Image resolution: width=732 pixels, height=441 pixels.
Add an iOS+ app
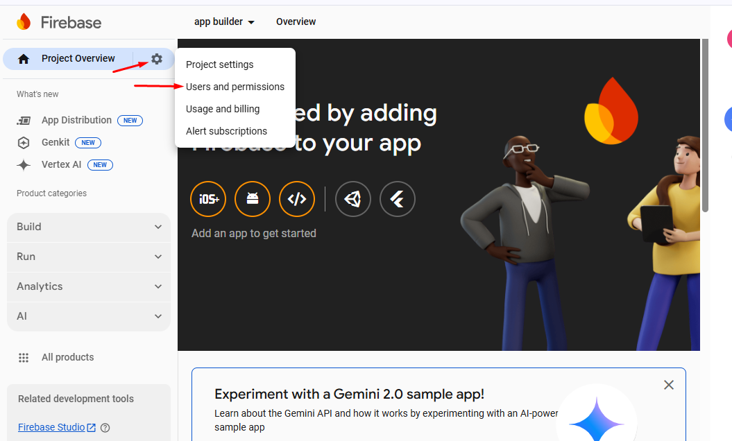click(208, 199)
